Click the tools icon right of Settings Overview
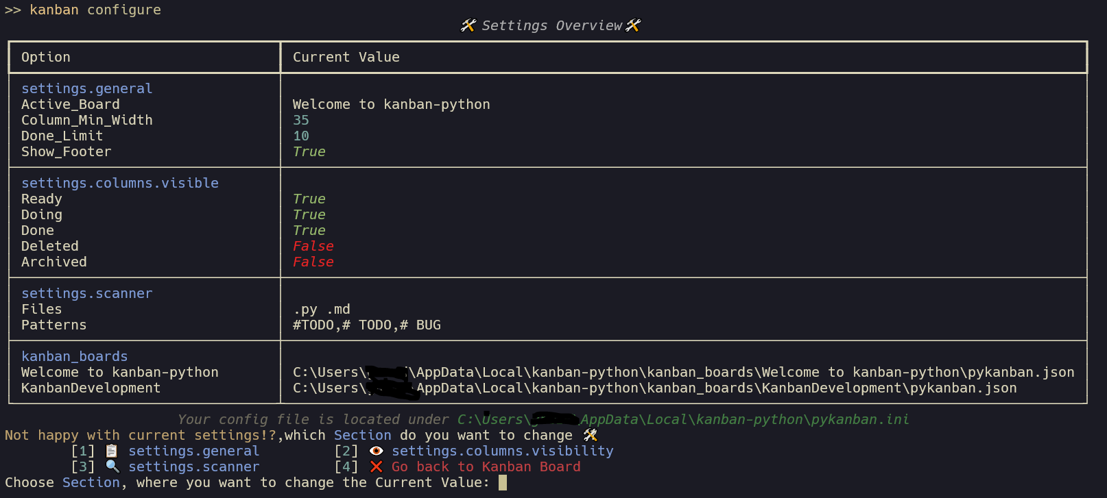1107x498 pixels. click(633, 25)
